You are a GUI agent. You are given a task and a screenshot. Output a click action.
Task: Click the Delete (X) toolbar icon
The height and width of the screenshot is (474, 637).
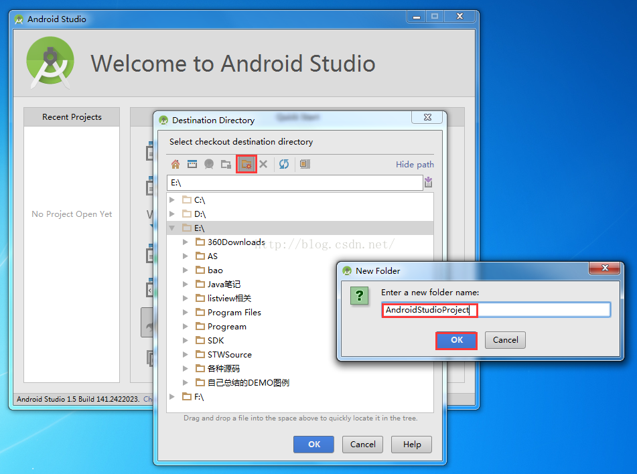(x=263, y=164)
